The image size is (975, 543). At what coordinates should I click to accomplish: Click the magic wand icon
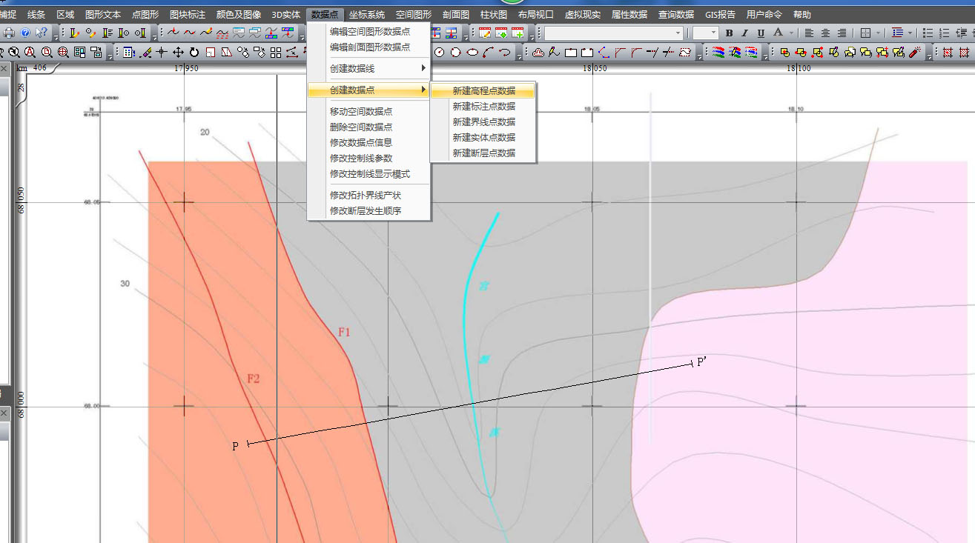915,53
